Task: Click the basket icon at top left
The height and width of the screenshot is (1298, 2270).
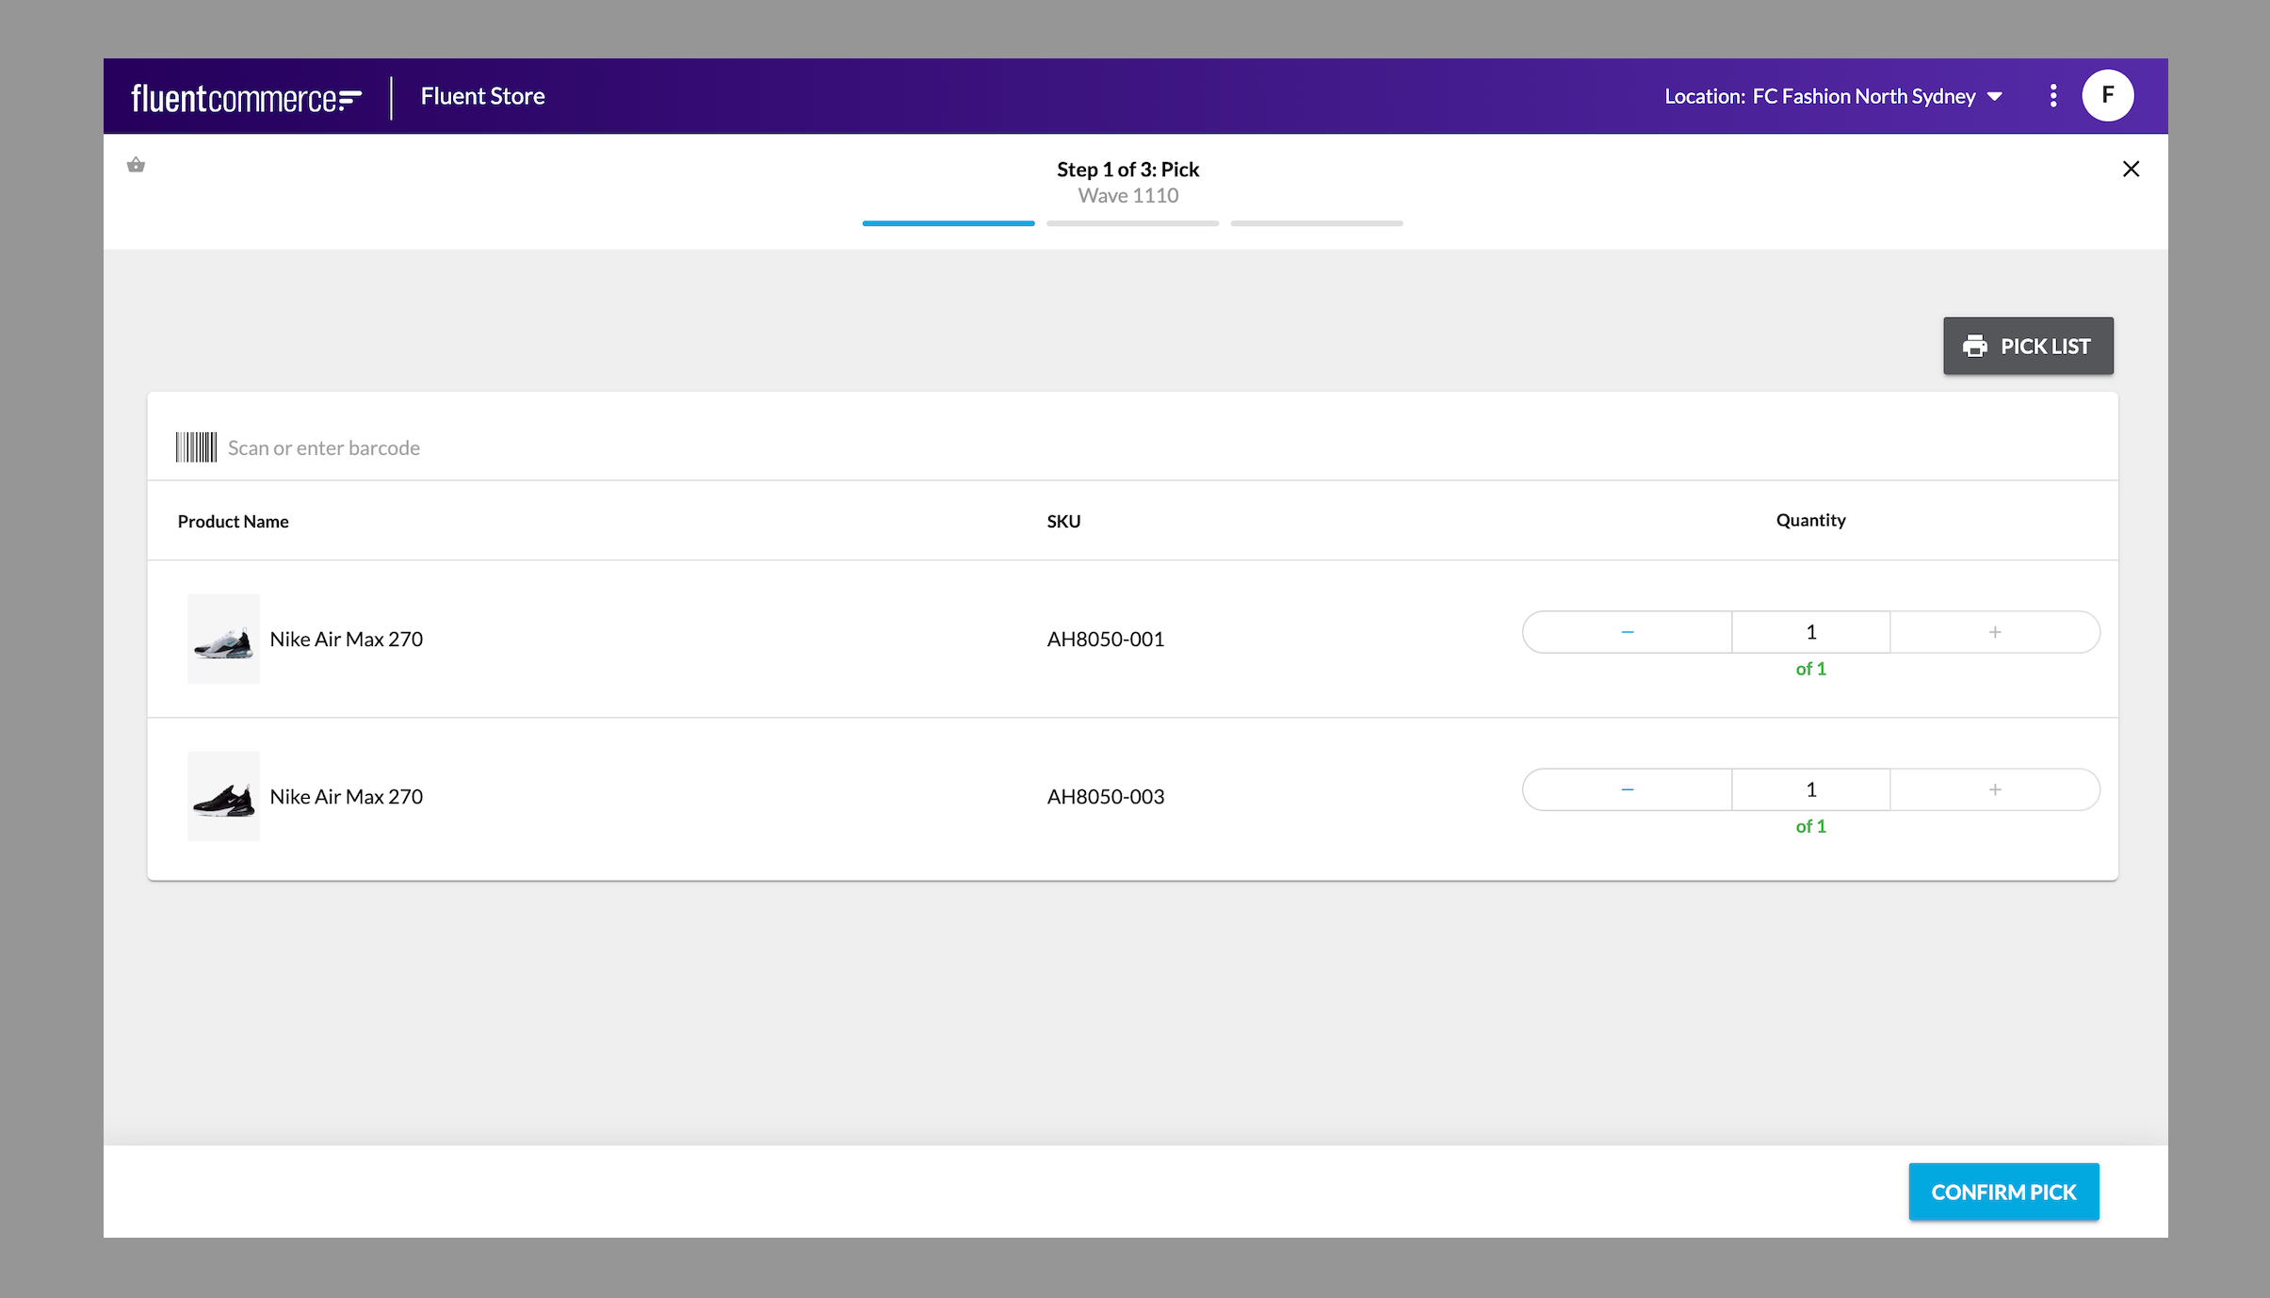Action: coord(136,165)
